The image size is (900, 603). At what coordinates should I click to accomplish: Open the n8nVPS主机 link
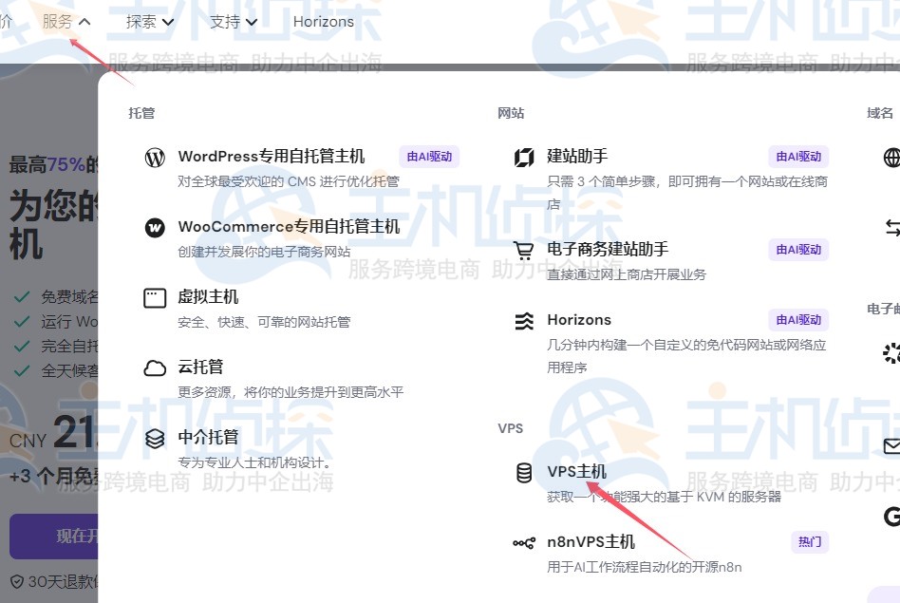591,542
